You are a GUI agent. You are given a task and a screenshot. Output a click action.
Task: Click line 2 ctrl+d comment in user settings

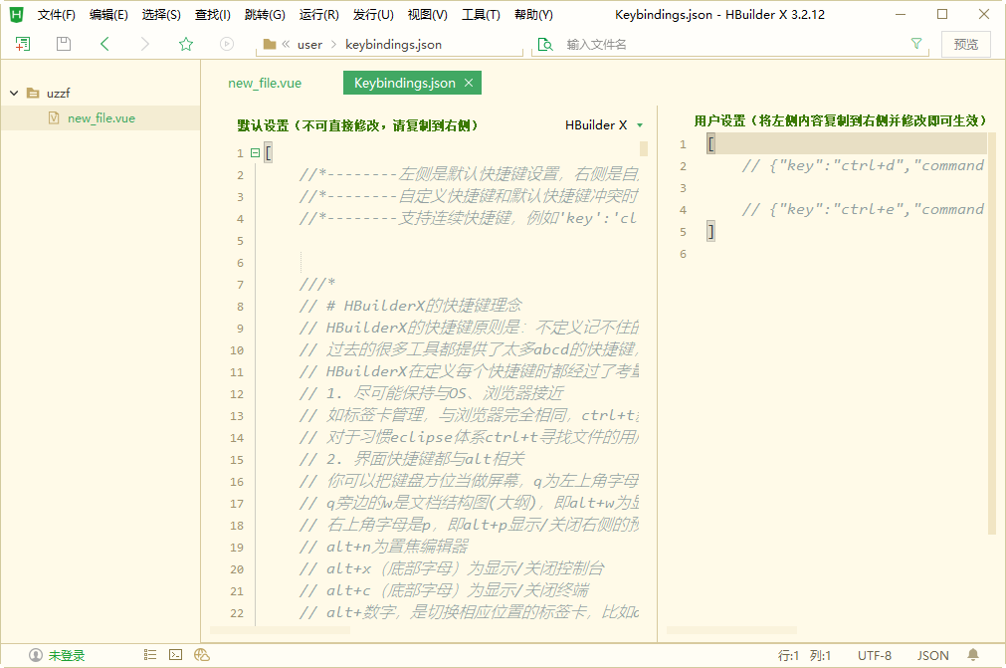tap(863, 165)
